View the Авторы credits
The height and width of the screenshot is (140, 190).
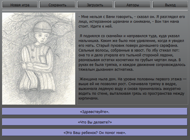pyautogui.click(x=133, y=5)
